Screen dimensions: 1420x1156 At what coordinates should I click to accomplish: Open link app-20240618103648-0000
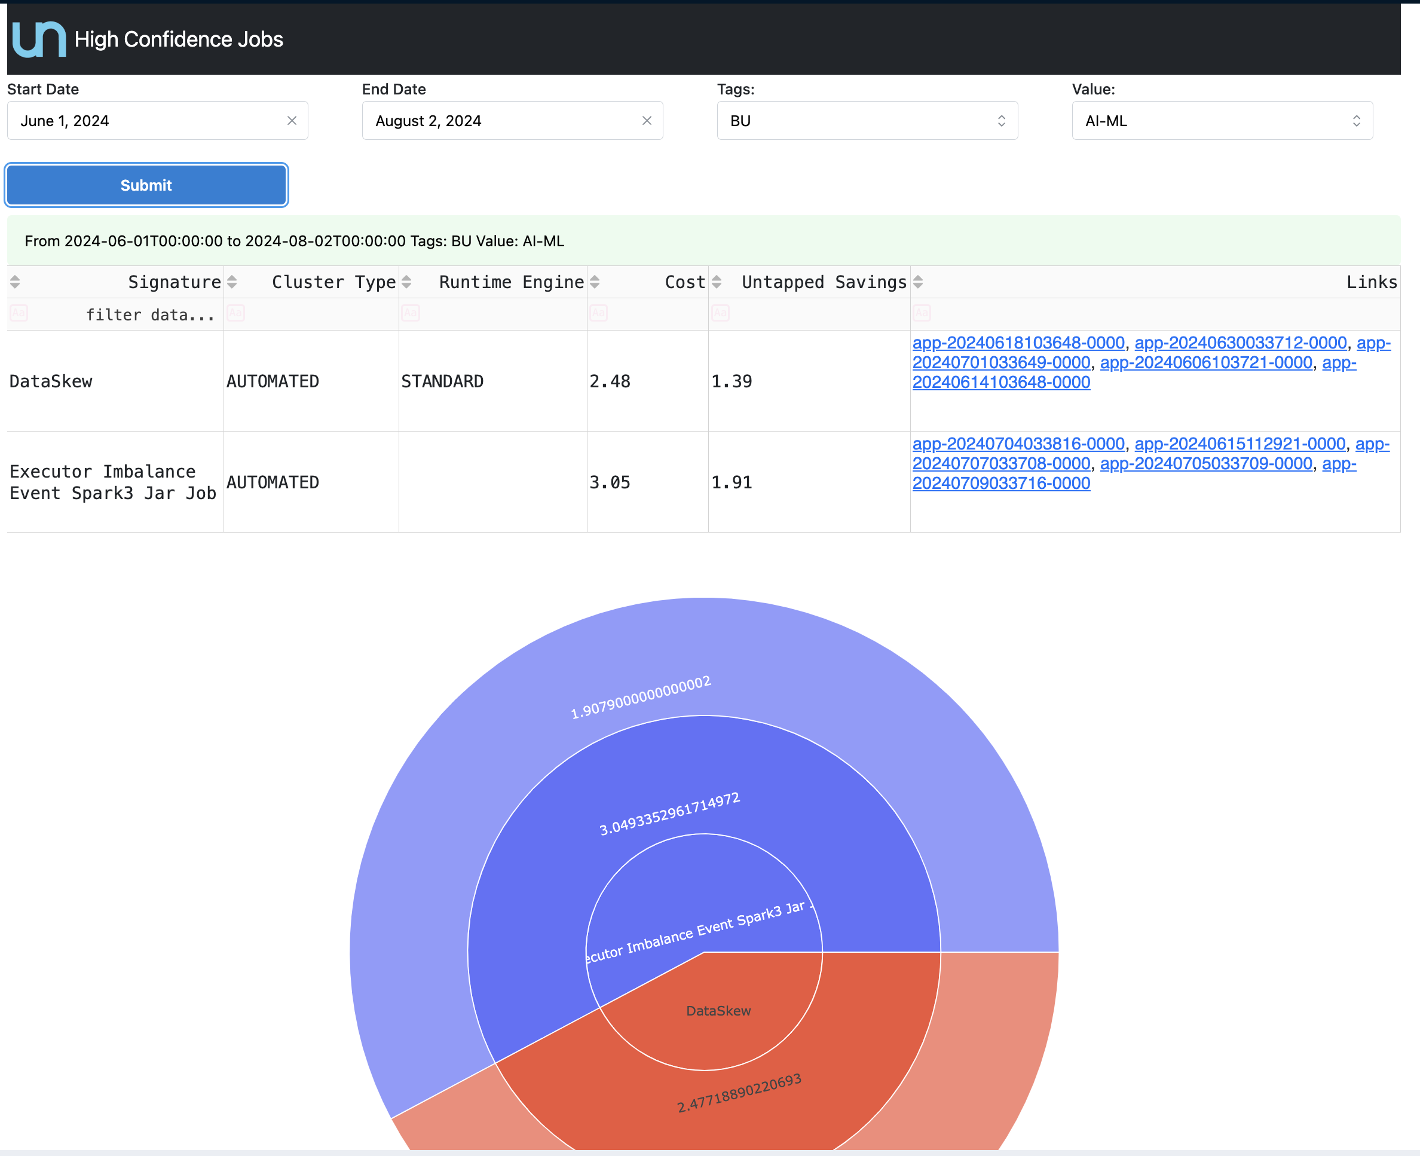click(x=1018, y=343)
